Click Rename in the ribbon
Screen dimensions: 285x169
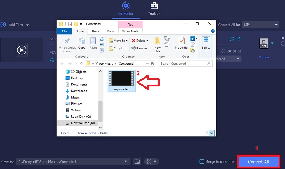pyautogui.click(x=139, y=48)
